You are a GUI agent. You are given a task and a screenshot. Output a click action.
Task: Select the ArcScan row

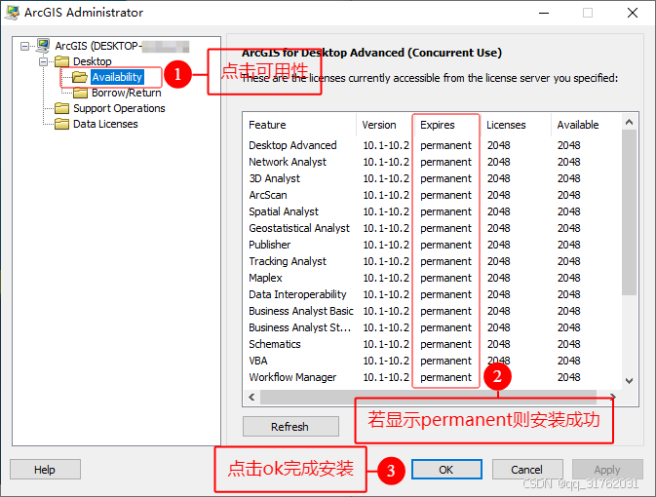tap(433, 195)
